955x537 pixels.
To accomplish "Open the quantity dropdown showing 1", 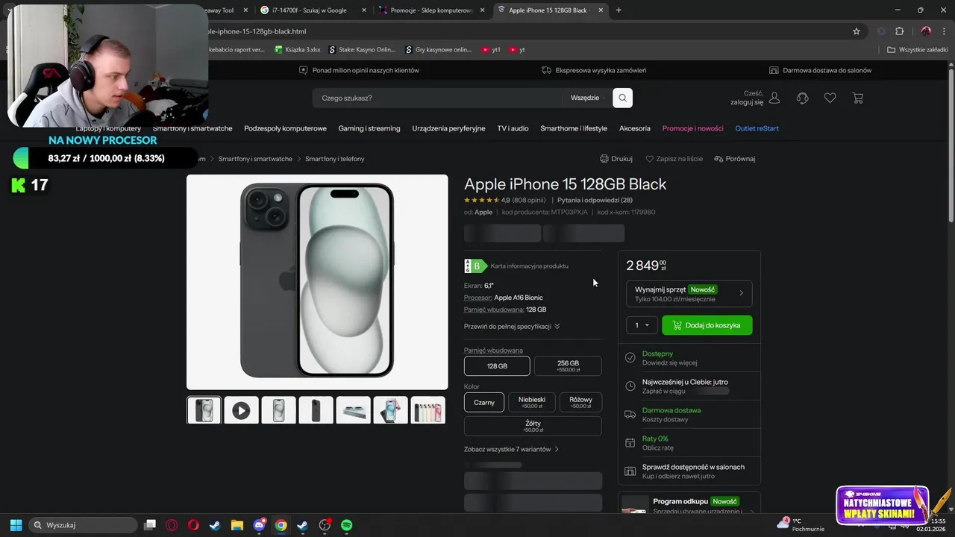I will (x=642, y=325).
